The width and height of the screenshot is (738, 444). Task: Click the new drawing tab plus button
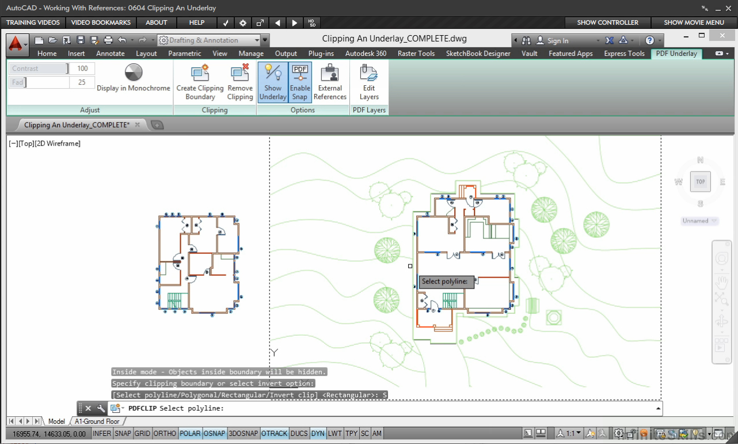click(157, 125)
